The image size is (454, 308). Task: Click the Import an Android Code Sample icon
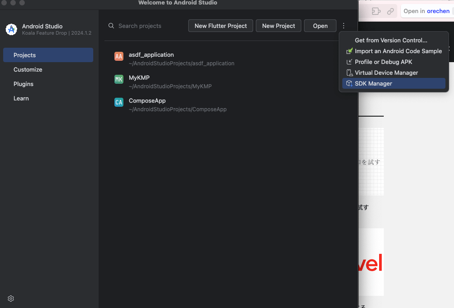pyautogui.click(x=350, y=51)
